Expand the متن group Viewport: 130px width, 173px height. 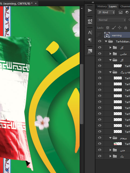[x=110, y=150]
